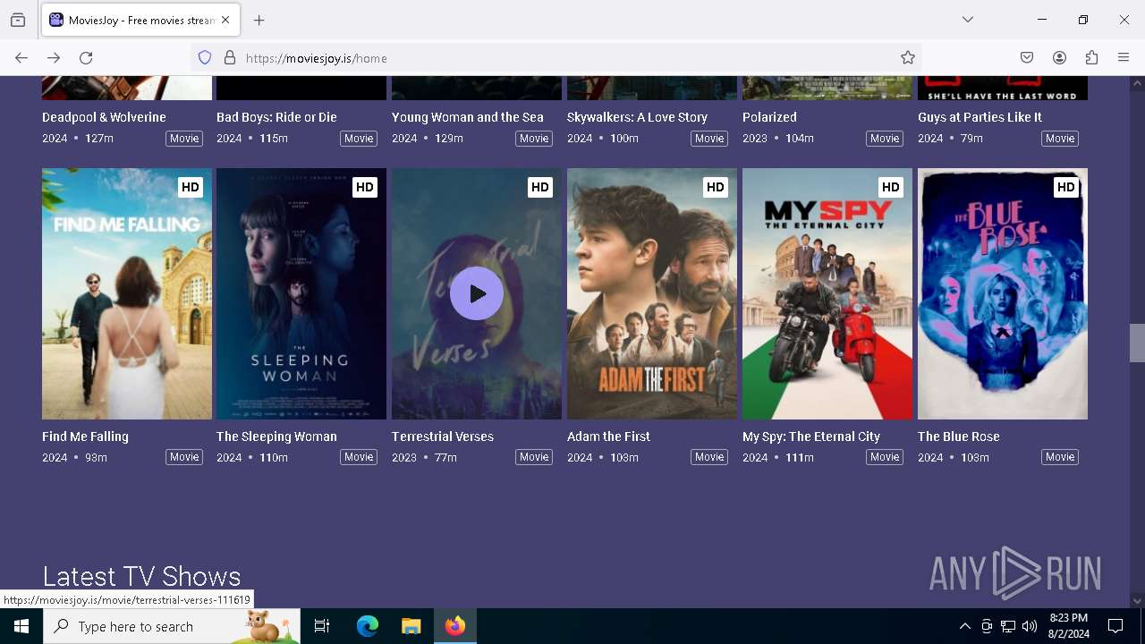1145x644 pixels.
Task: Open The Blue Rose title link
Action: (x=959, y=436)
